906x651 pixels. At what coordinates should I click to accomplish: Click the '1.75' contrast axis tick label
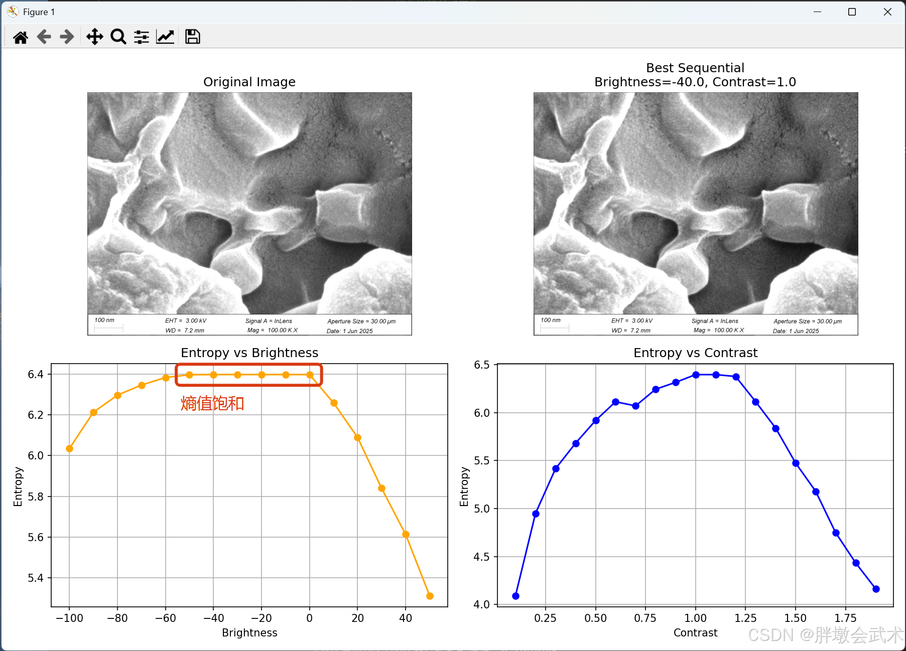pyautogui.click(x=845, y=618)
